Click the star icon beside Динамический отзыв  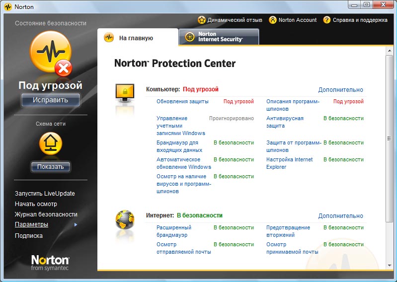tap(202, 20)
